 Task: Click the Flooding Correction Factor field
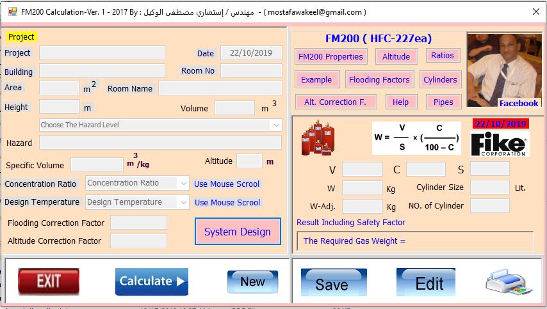pos(139,223)
